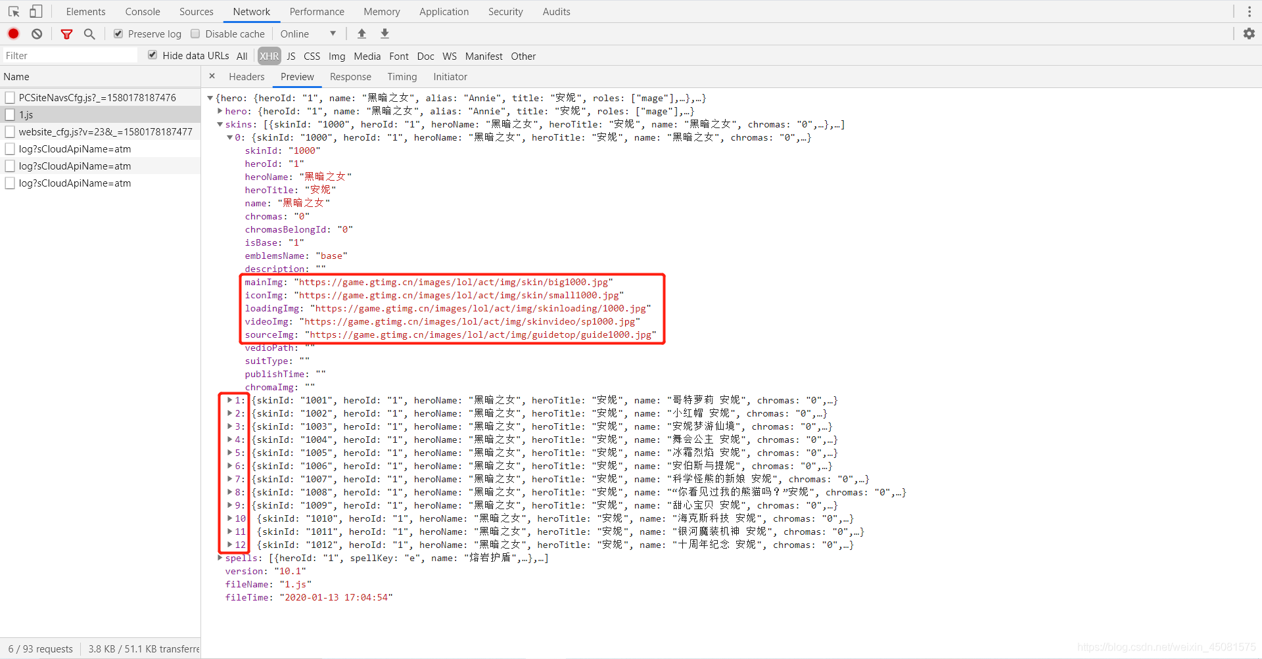
Task: Filter requests by CSS type
Action: pyautogui.click(x=312, y=56)
